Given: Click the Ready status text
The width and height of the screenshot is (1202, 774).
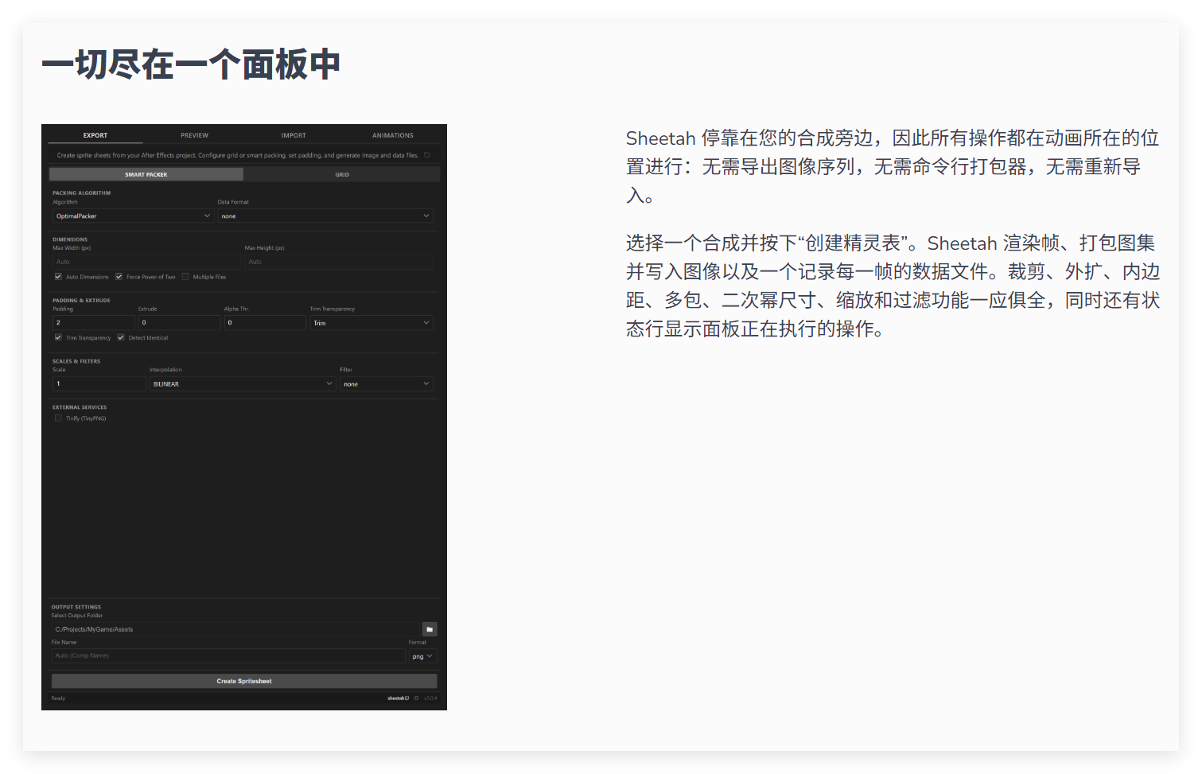Looking at the screenshot, I should point(58,698).
